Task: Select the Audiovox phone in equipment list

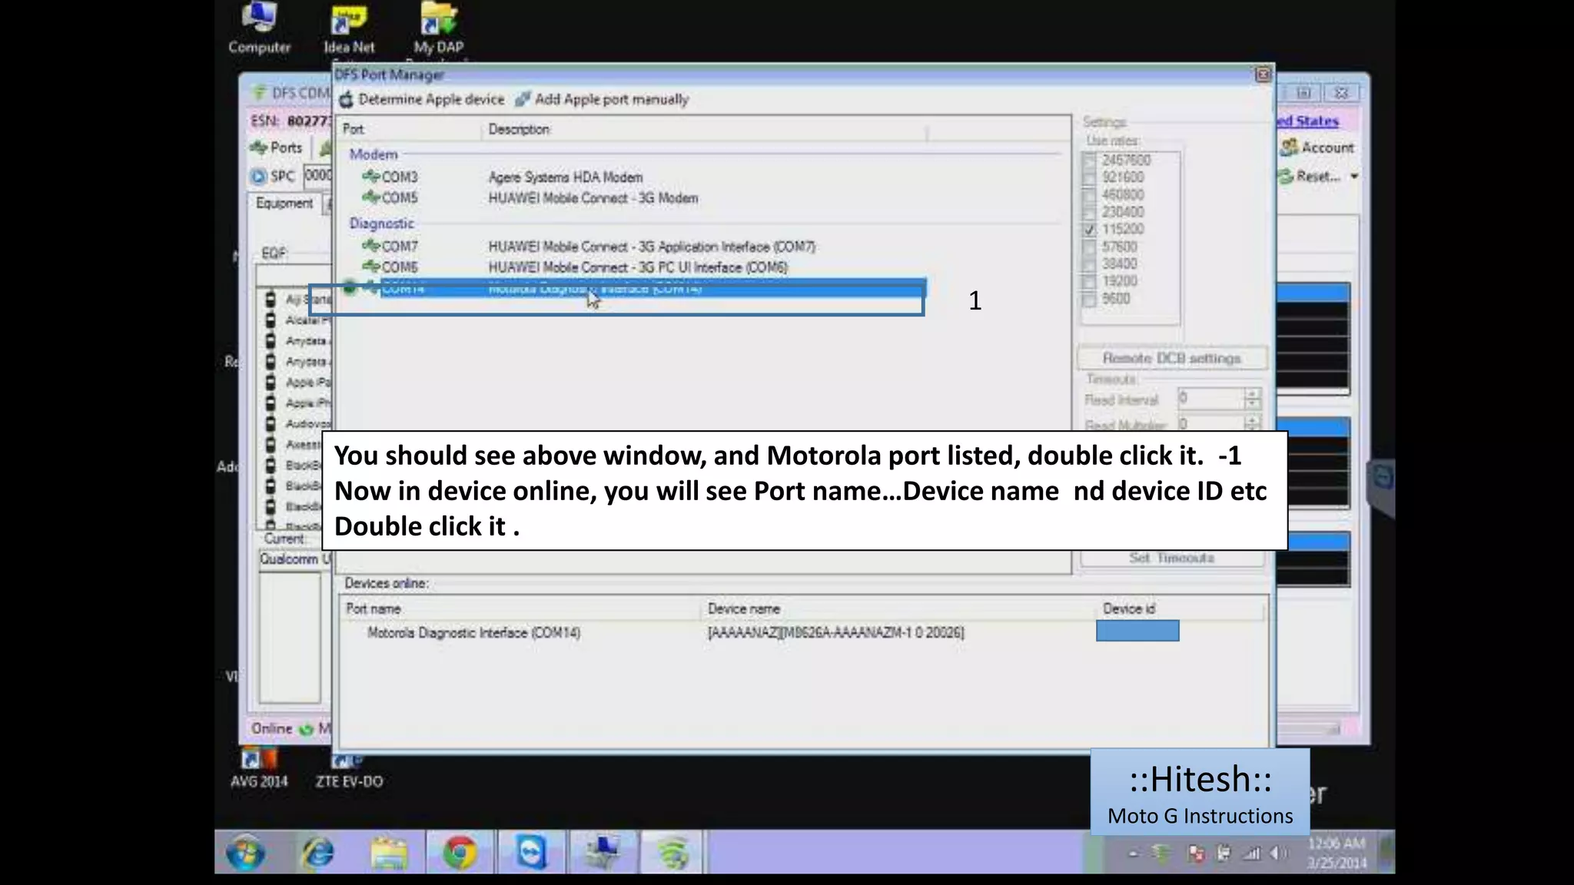Action: (298, 424)
